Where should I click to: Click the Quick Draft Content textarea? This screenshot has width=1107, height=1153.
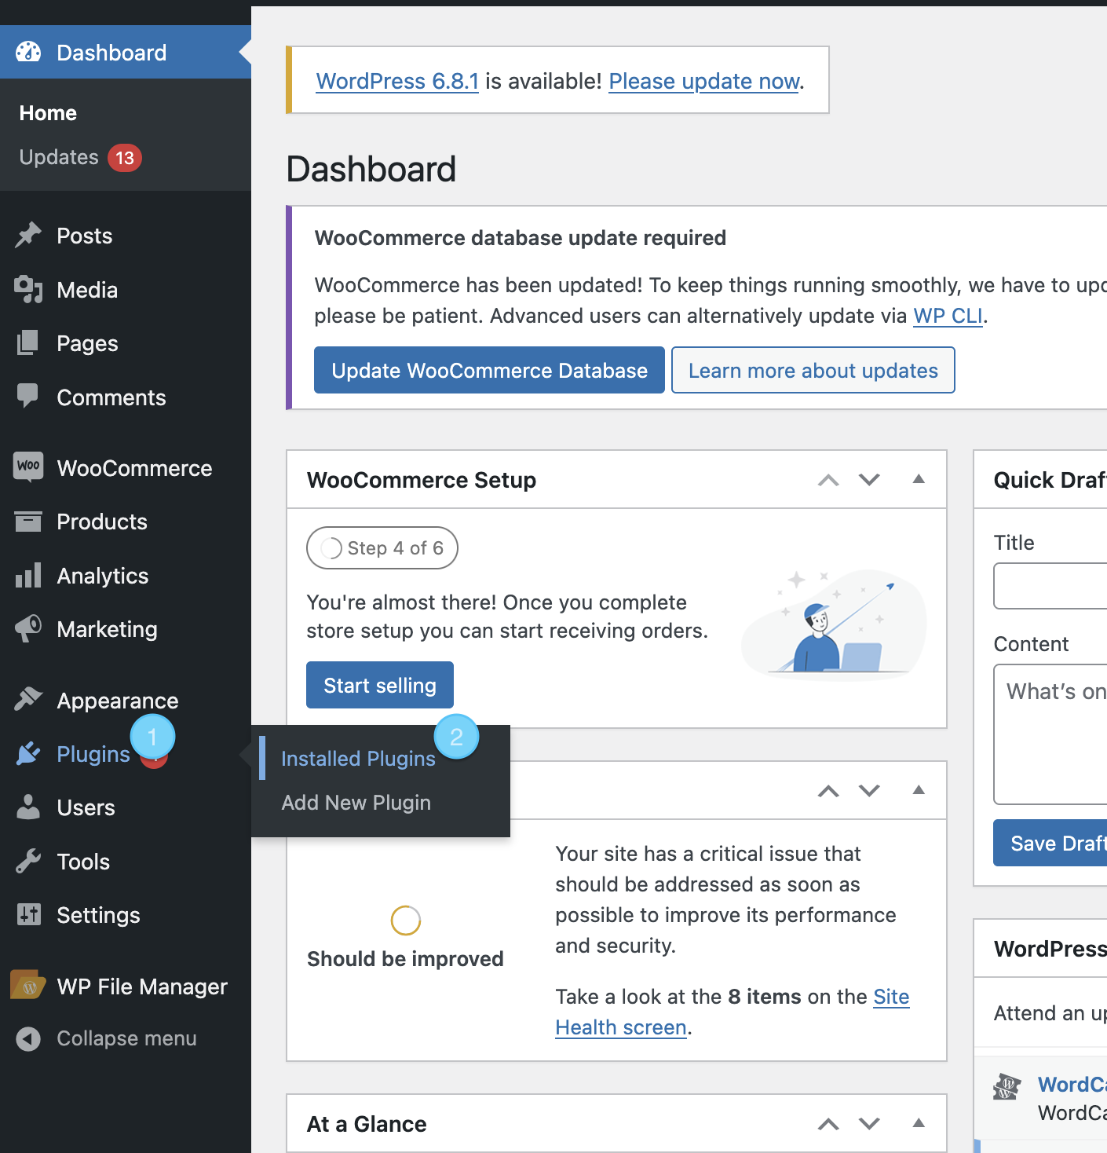point(1050,734)
